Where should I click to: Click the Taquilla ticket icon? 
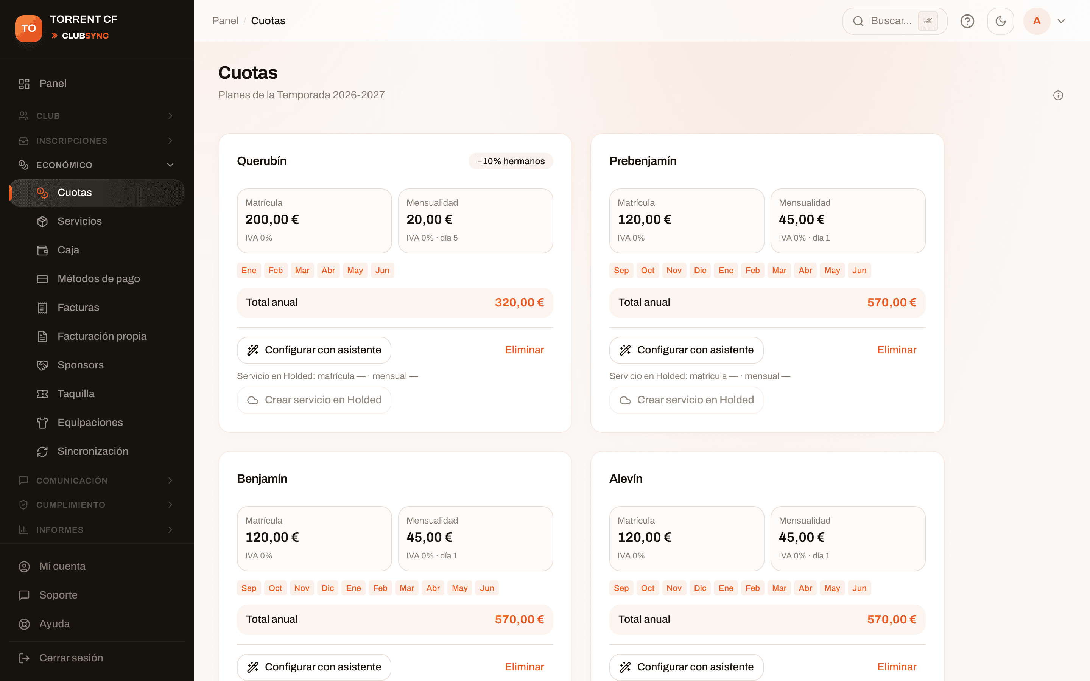tap(42, 394)
